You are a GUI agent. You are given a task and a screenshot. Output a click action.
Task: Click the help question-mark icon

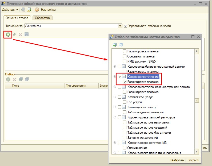tap(37, 10)
